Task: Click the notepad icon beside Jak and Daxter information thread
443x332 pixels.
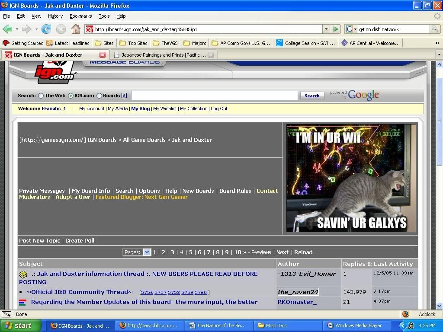Action: [x=23, y=274]
